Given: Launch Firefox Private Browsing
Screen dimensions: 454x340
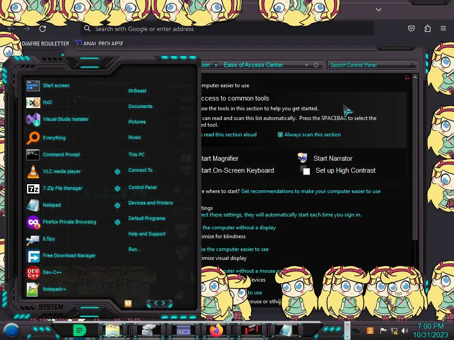Looking at the screenshot, I should (x=61, y=222).
